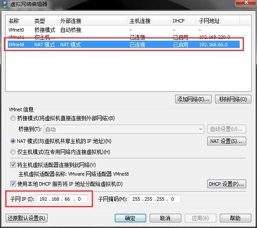Open 帮助 button
Screen dimensions: 257x228
tap(235, 218)
